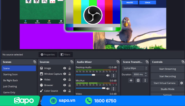Lock the Browser source
Image resolution: width=185 pixels, height=106 pixels.
pos(70,85)
